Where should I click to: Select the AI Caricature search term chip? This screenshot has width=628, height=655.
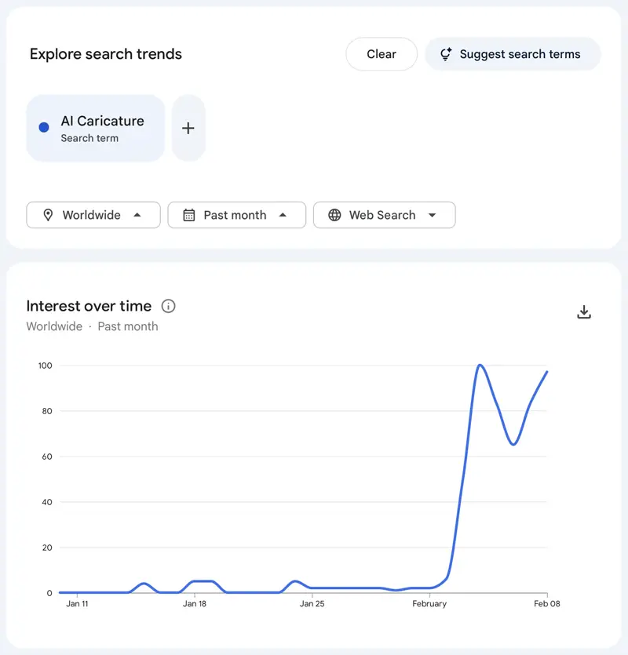click(x=95, y=127)
